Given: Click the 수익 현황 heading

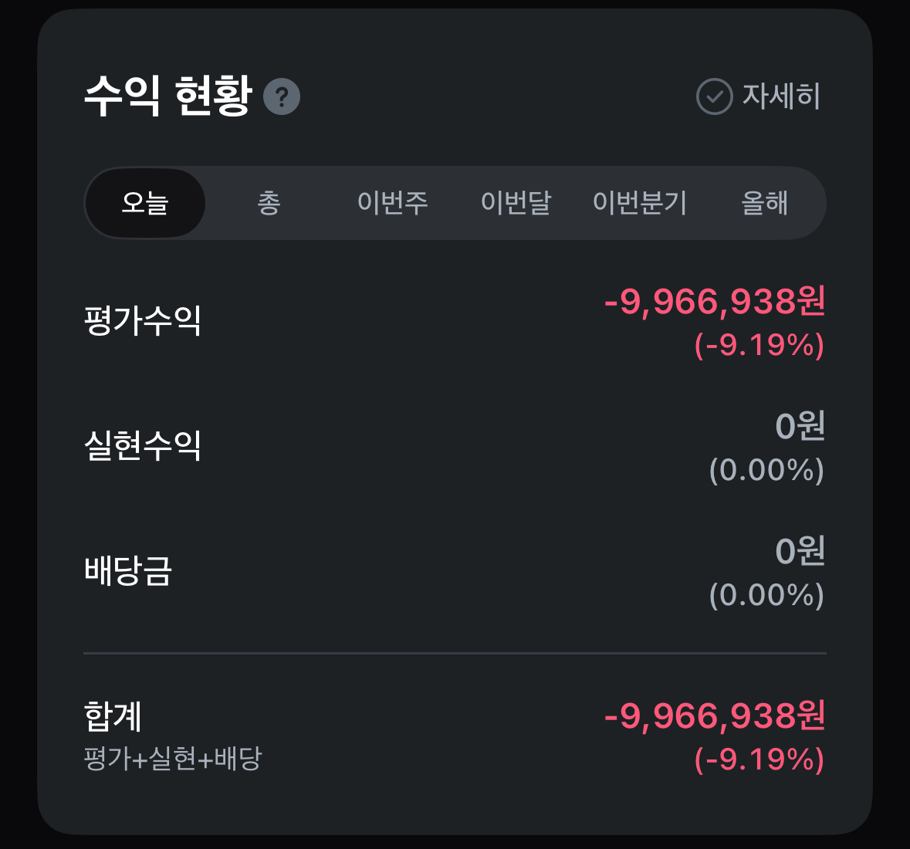Looking at the screenshot, I should [x=168, y=96].
